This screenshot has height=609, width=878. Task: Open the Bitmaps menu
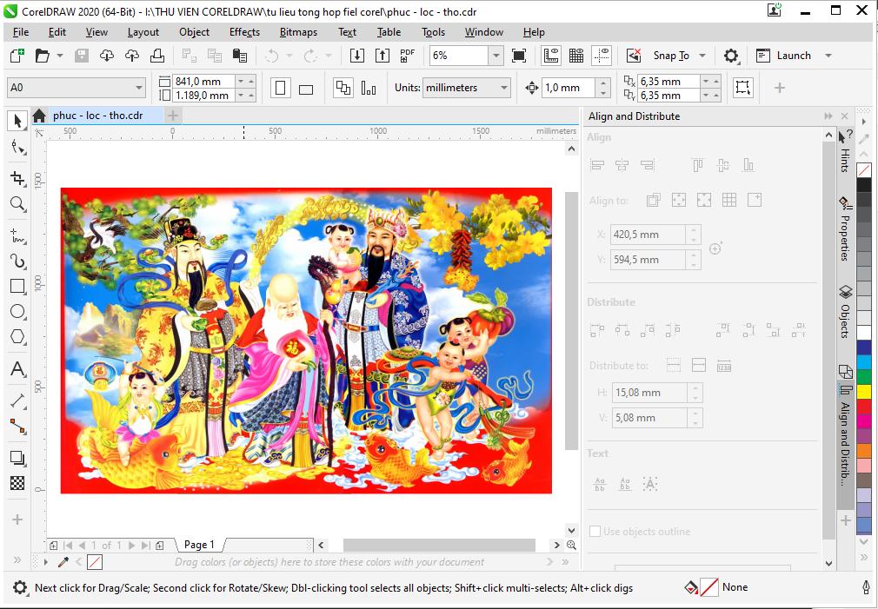(298, 32)
